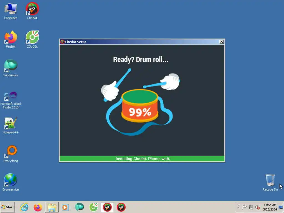Image resolution: width=284 pixels, height=213 pixels.
Task: Select the Recycle Bin icon
Action: tap(270, 182)
